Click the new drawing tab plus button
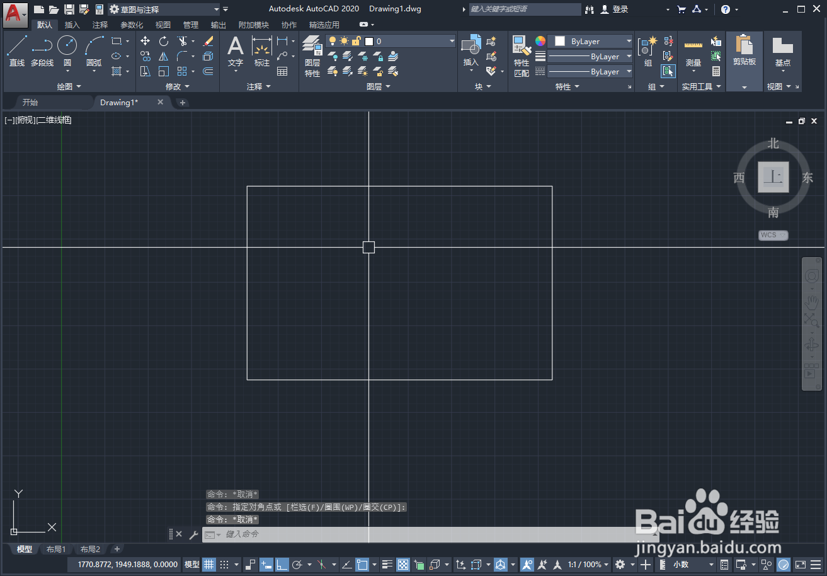The height and width of the screenshot is (576, 827). [x=182, y=103]
